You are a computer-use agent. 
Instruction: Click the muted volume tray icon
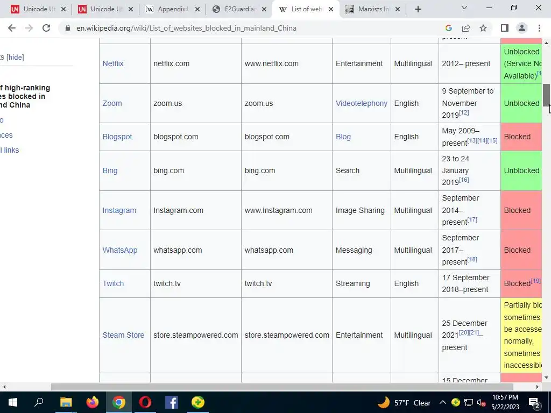pos(482,403)
